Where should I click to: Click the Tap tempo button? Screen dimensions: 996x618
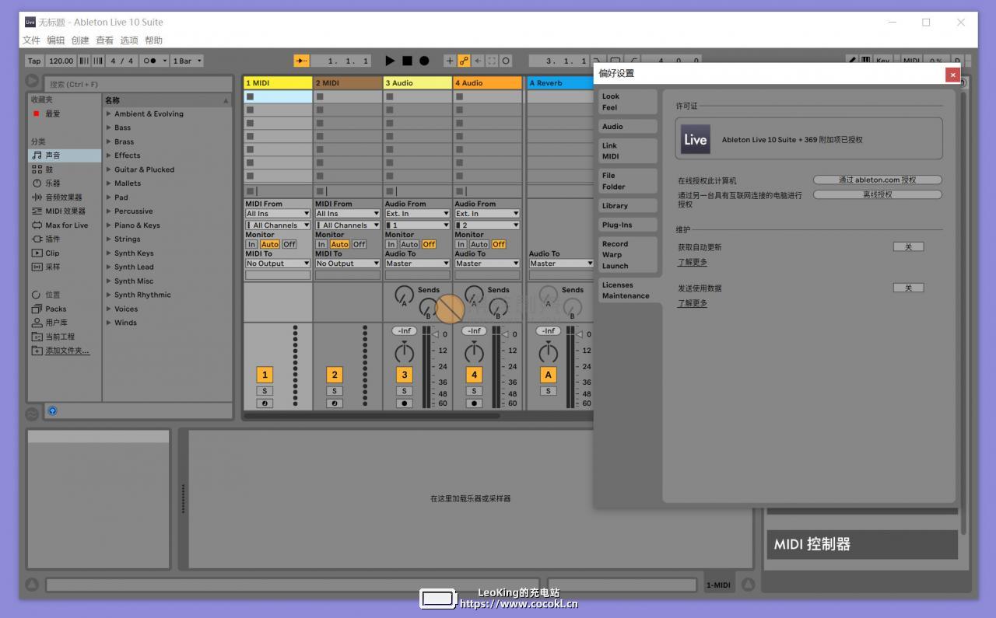(x=34, y=61)
